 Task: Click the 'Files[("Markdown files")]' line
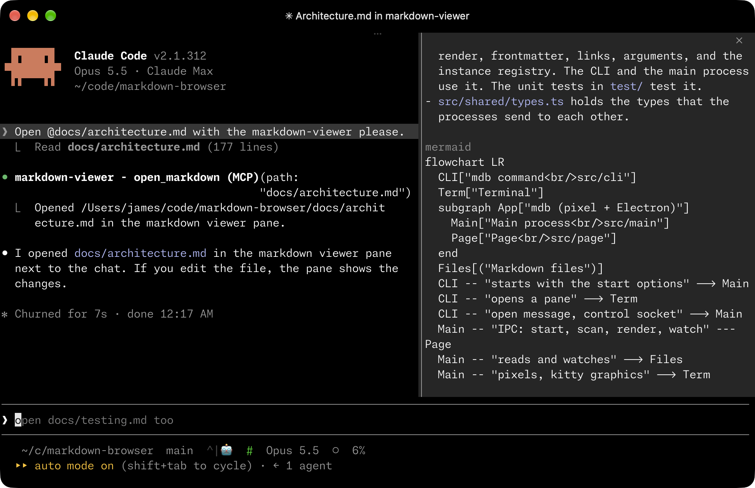point(520,268)
